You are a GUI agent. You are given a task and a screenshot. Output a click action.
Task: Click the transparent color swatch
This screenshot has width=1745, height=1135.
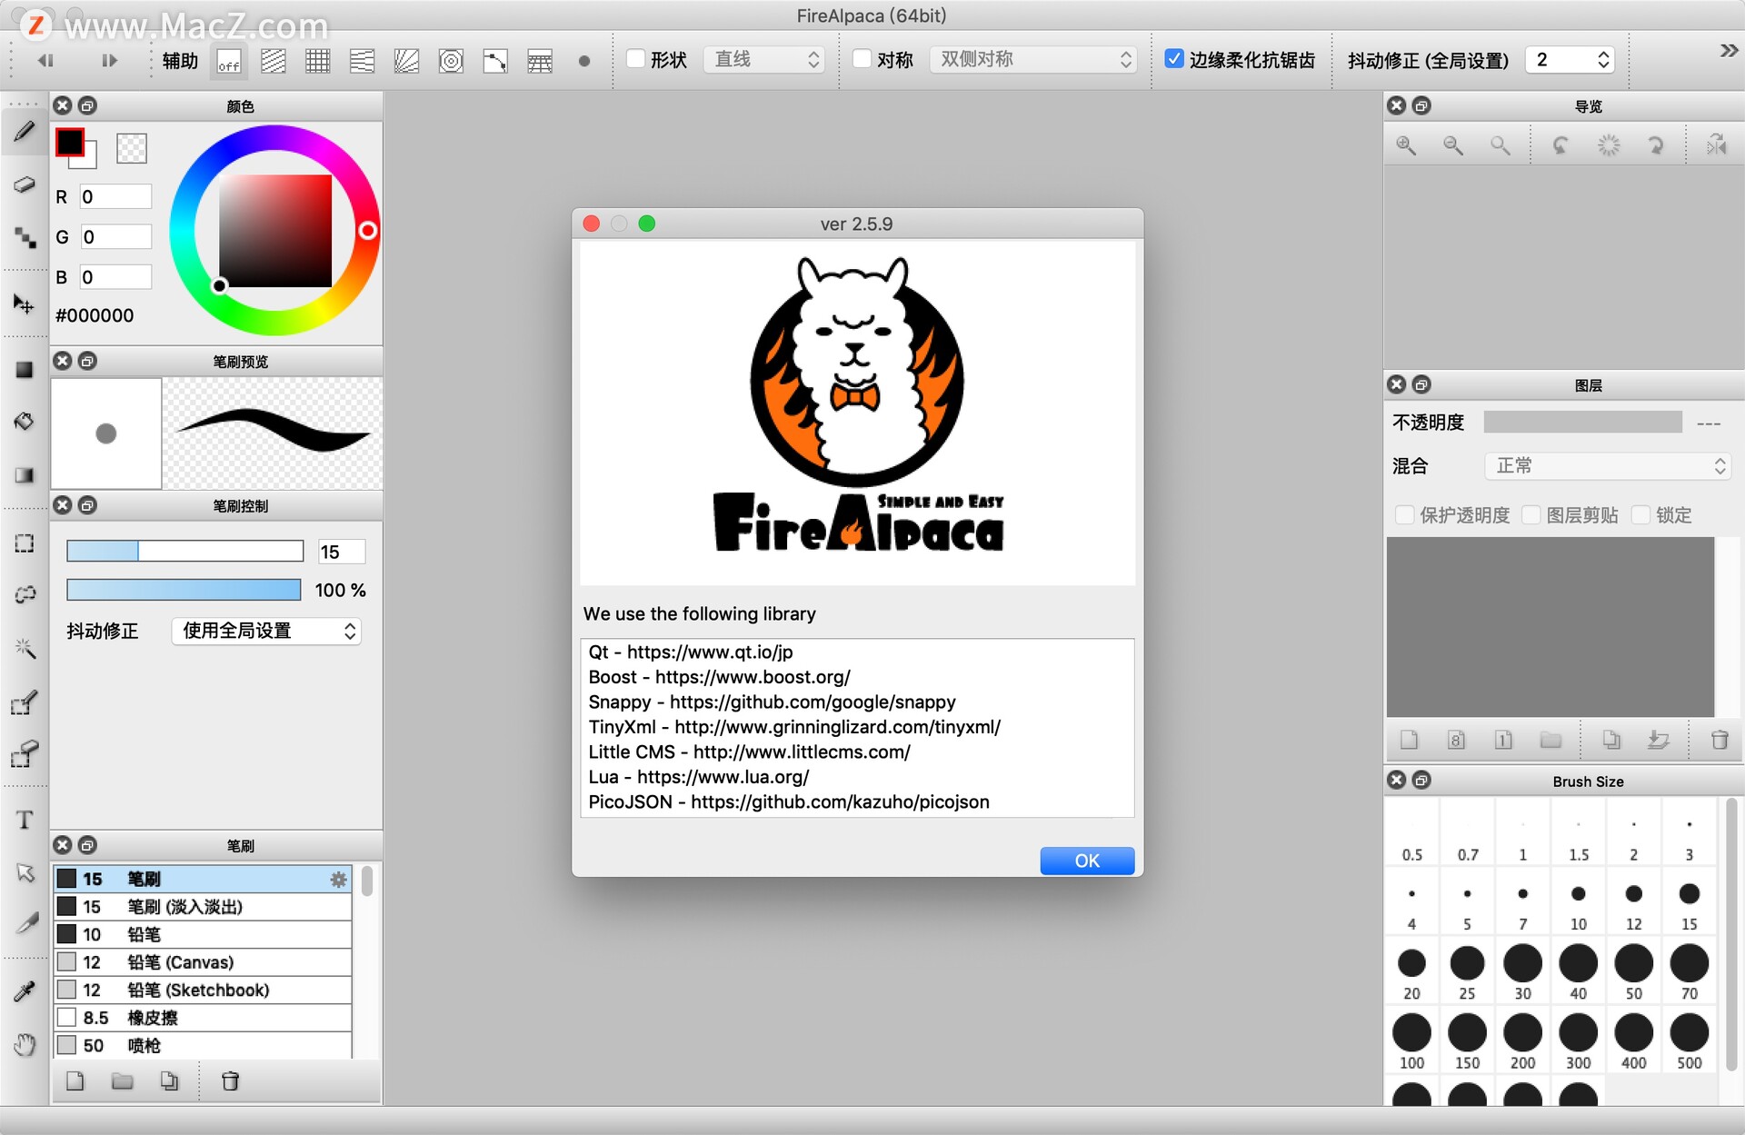point(132,148)
